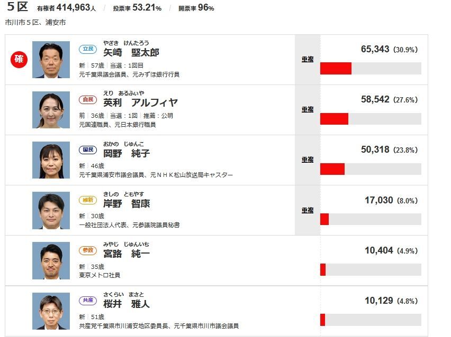Click the 参政 party badge
451x337 pixels.
(x=88, y=250)
